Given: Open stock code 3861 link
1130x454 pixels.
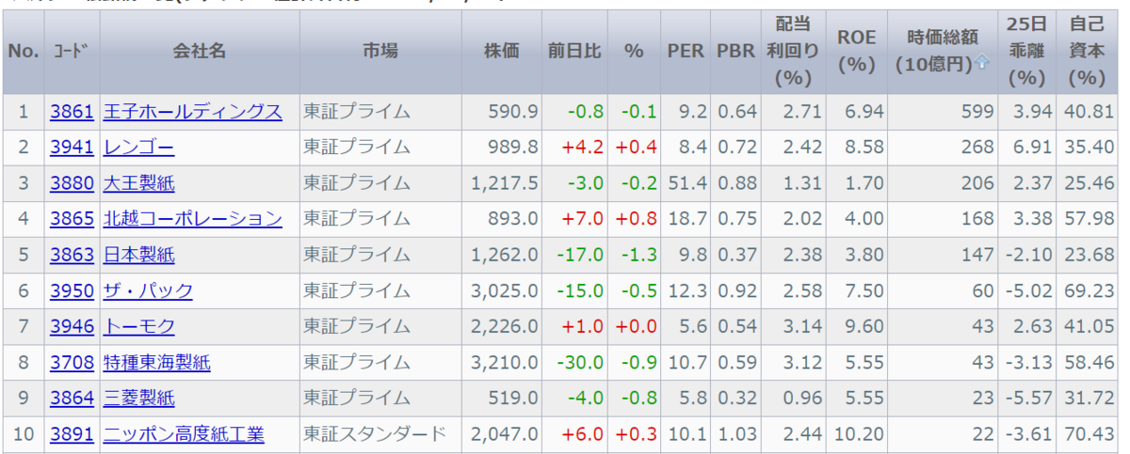Looking at the screenshot, I should click(x=72, y=112).
